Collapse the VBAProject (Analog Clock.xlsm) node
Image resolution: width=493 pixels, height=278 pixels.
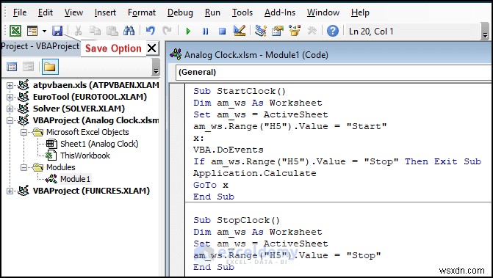[x=10, y=120]
